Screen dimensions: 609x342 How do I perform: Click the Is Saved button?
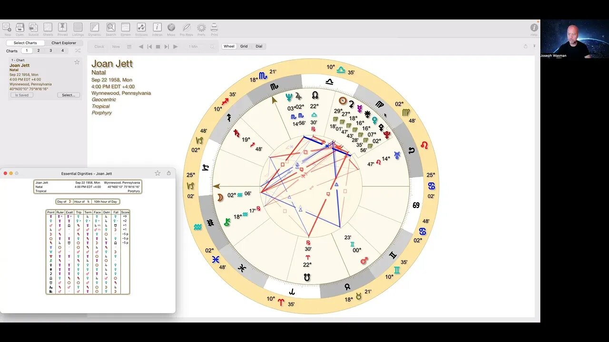22,95
